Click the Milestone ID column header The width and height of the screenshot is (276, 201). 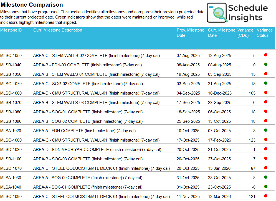[11, 30]
